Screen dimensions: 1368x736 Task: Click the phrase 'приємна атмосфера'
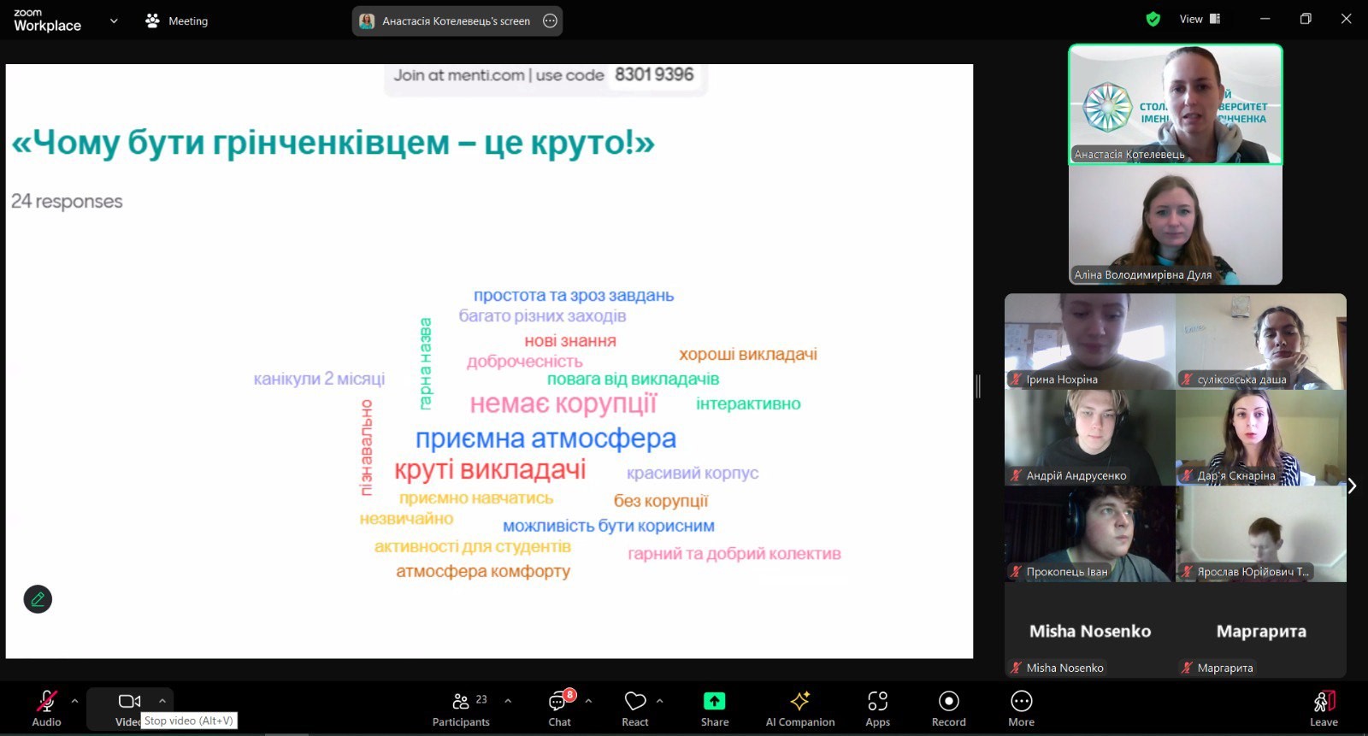(x=545, y=439)
